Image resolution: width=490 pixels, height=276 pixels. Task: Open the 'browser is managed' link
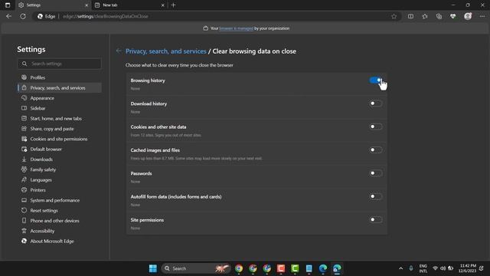tap(237, 28)
